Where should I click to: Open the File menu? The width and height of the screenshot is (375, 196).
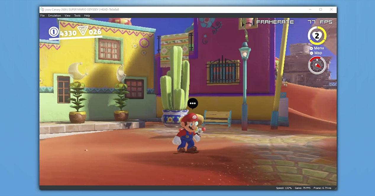click(x=43, y=16)
